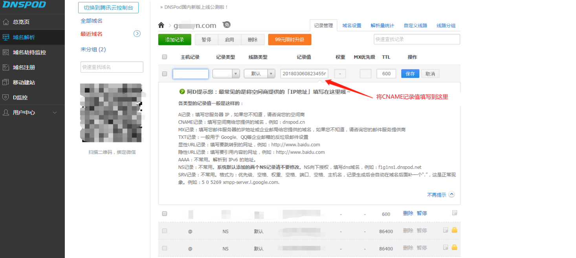Open the 自定义线路 tab

pos(415,25)
